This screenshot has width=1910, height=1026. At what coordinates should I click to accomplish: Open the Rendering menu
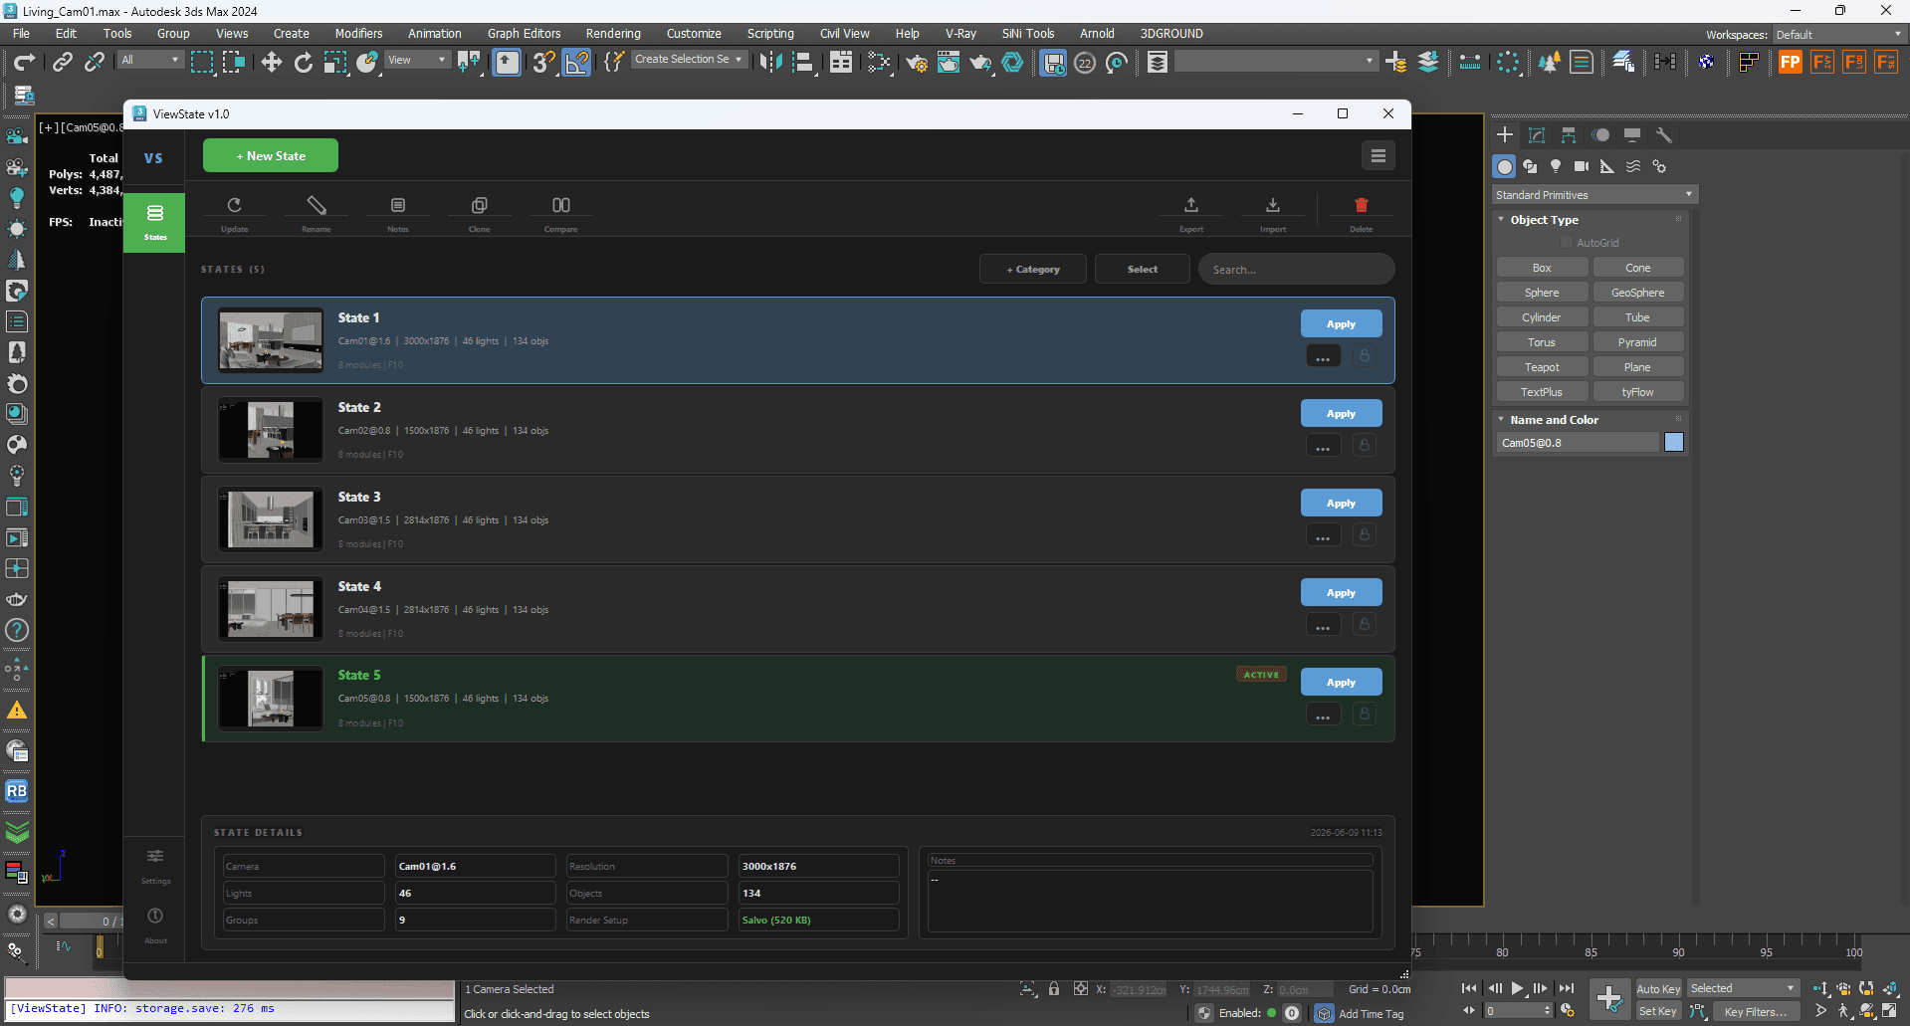613,34
